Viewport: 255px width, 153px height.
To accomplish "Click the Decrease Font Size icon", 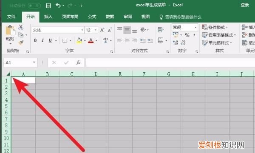I will click(x=110, y=30).
